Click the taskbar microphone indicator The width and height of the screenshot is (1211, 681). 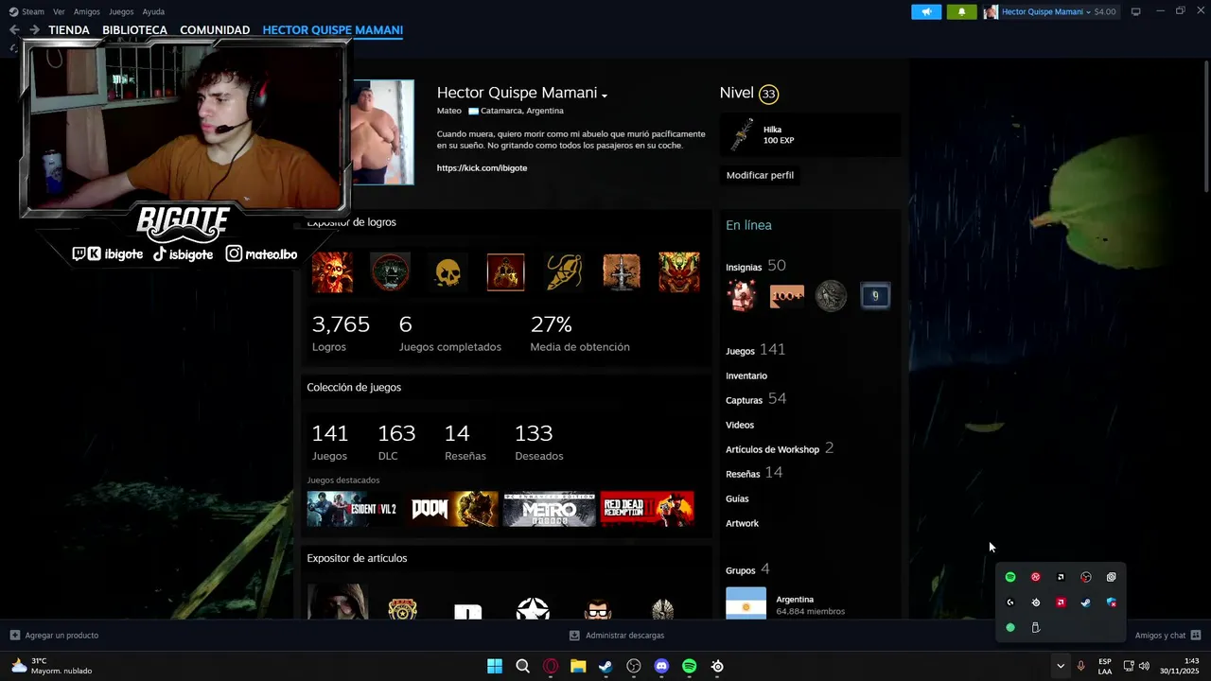click(x=1080, y=666)
